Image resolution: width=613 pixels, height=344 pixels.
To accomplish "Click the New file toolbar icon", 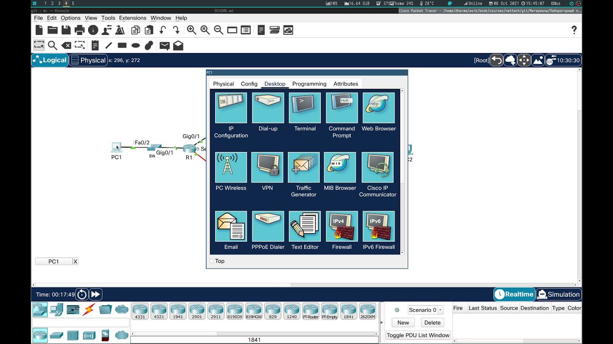I will point(39,30).
